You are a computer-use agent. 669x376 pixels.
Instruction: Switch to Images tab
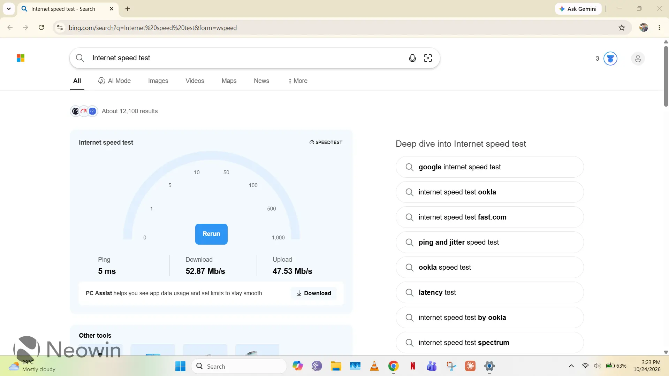158,81
